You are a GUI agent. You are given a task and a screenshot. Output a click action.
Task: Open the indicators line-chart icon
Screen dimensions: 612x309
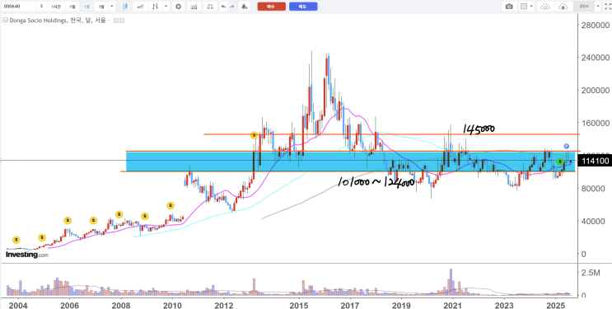coord(140,7)
